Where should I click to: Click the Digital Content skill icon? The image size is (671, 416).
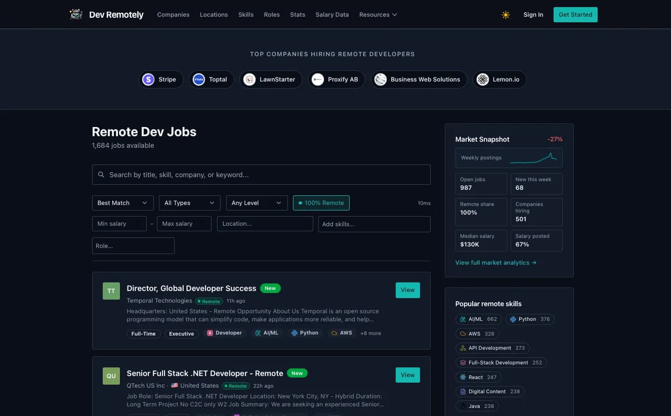(463, 392)
